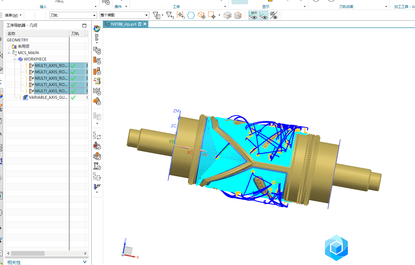Toggle the tool path display eye button
The height and width of the screenshot is (265, 415).
click(x=264, y=15)
